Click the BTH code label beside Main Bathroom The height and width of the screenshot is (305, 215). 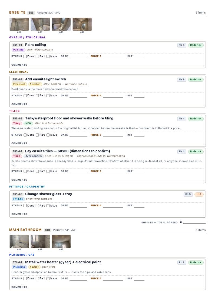[x=47, y=230]
